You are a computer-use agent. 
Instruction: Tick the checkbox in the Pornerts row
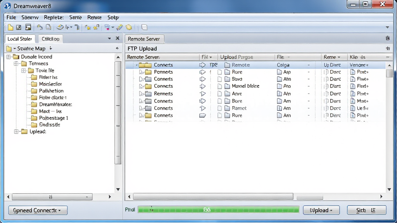(x=219, y=72)
